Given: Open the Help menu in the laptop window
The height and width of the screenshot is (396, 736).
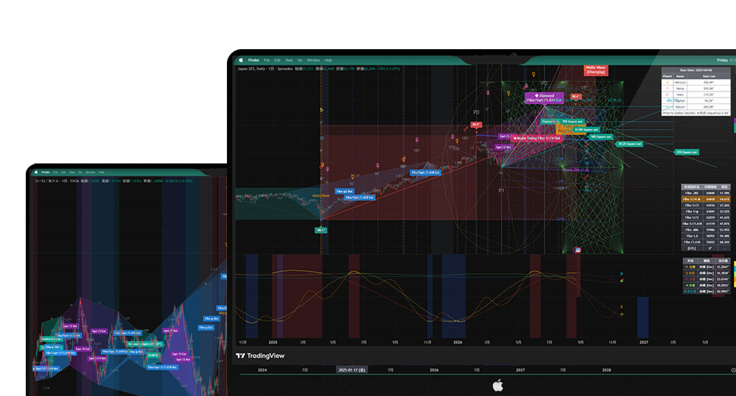Looking at the screenshot, I should tap(328, 60).
